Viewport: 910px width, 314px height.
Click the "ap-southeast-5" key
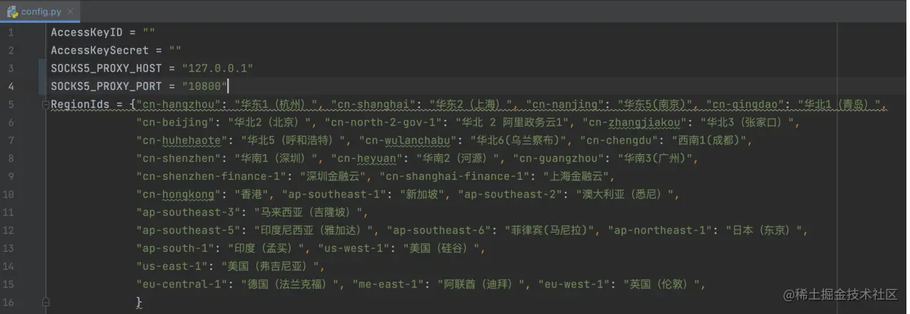[189, 230]
